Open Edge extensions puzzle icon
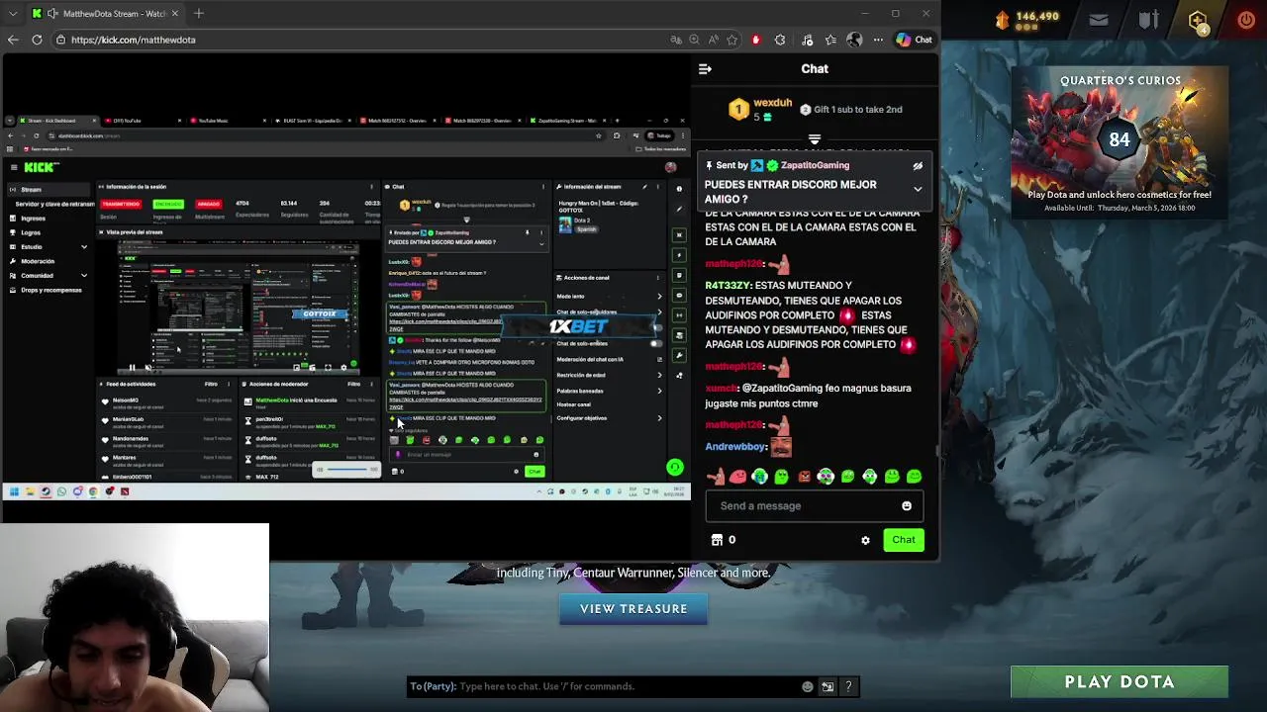This screenshot has width=1267, height=712. 780,40
